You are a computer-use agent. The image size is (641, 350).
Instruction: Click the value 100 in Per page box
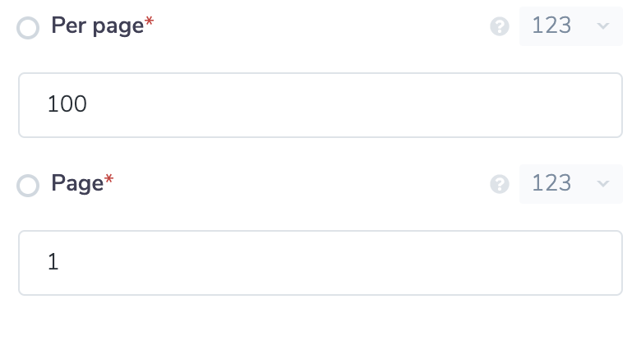tap(67, 105)
